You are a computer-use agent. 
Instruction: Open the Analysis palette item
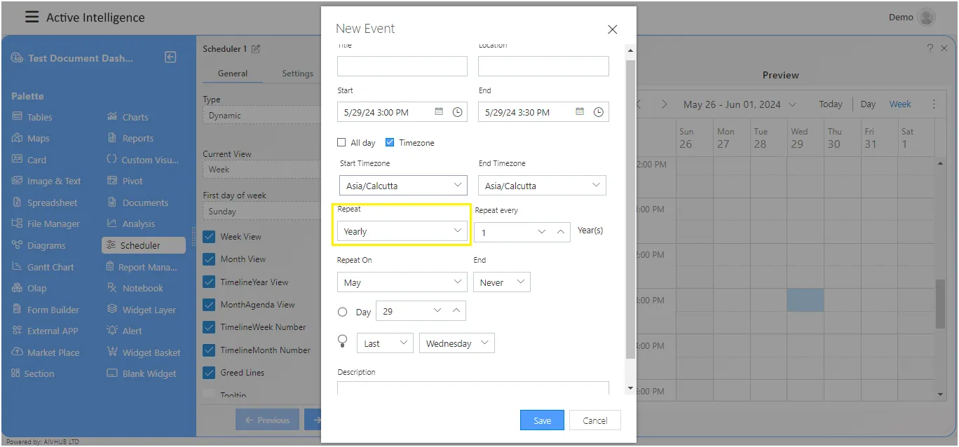(131, 224)
